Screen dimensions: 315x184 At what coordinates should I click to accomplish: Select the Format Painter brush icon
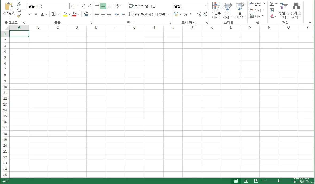click(19, 16)
